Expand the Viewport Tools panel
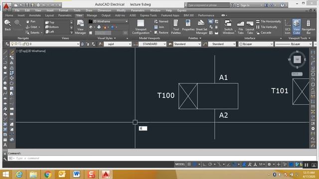Viewport: 319px width, 179px height. 299,38
